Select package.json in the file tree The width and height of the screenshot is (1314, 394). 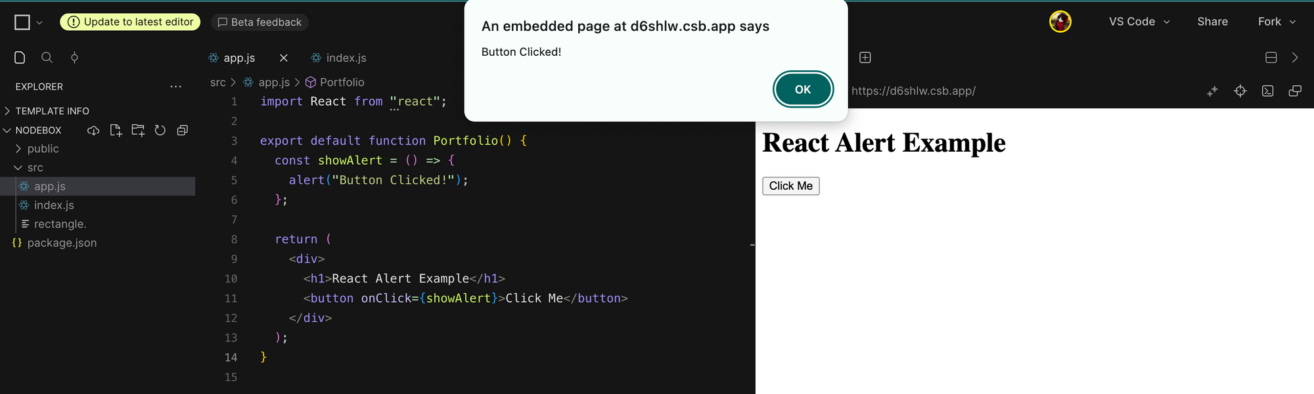62,243
